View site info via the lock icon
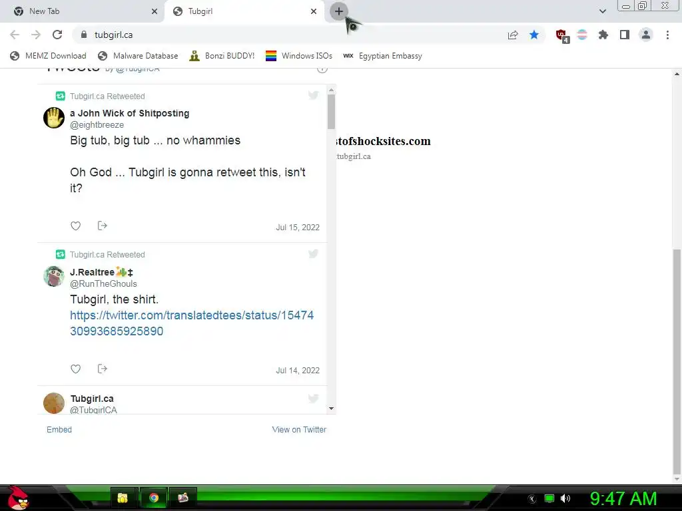Image resolution: width=682 pixels, height=511 pixels. (x=84, y=35)
